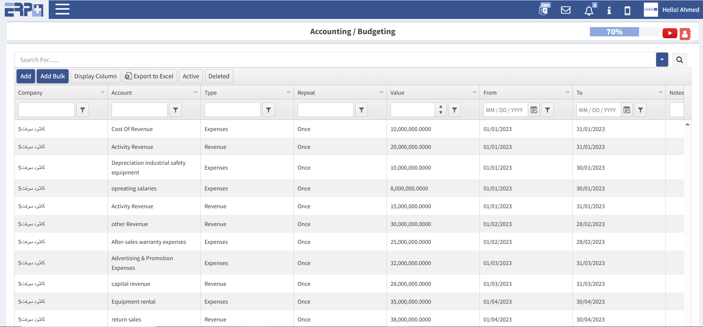Click the Repeat column header
This screenshot has height=327, width=703.
(x=306, y=93)
